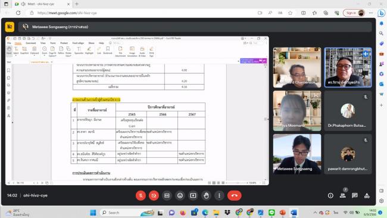The height and width of the screenshot is (218, 387).
Task: Show the participants people panel
Action: [342, 195]
